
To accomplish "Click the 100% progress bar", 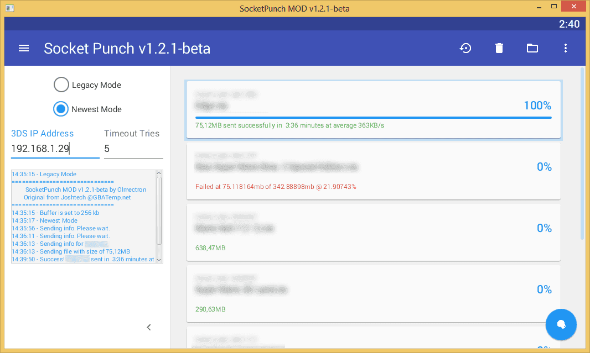I will click(x=373, y=118).
